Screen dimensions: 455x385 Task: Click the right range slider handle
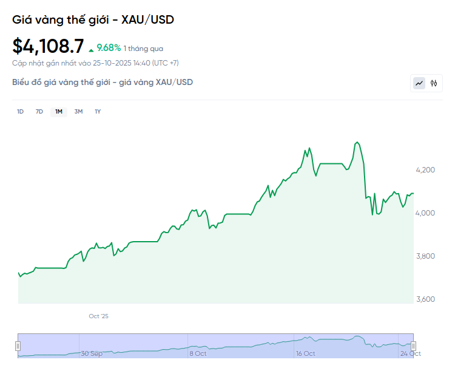414,346
